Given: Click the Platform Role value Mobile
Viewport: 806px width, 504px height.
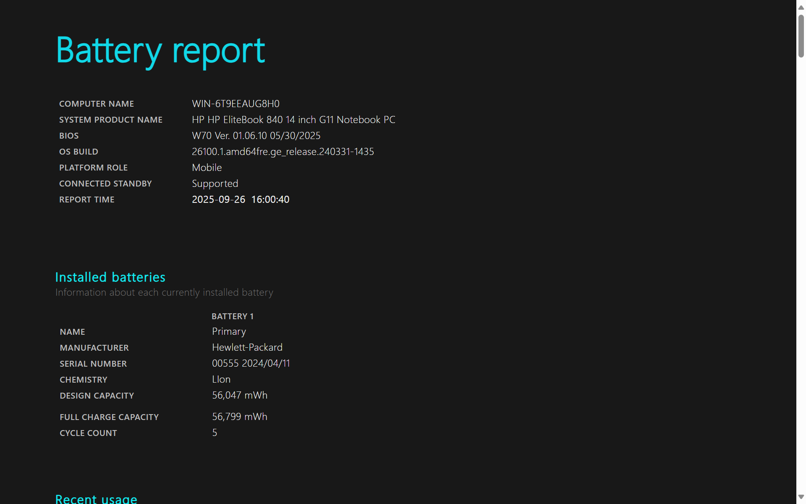Looking at the screenshot, I should pyautogui.click(x=207, y=168).
